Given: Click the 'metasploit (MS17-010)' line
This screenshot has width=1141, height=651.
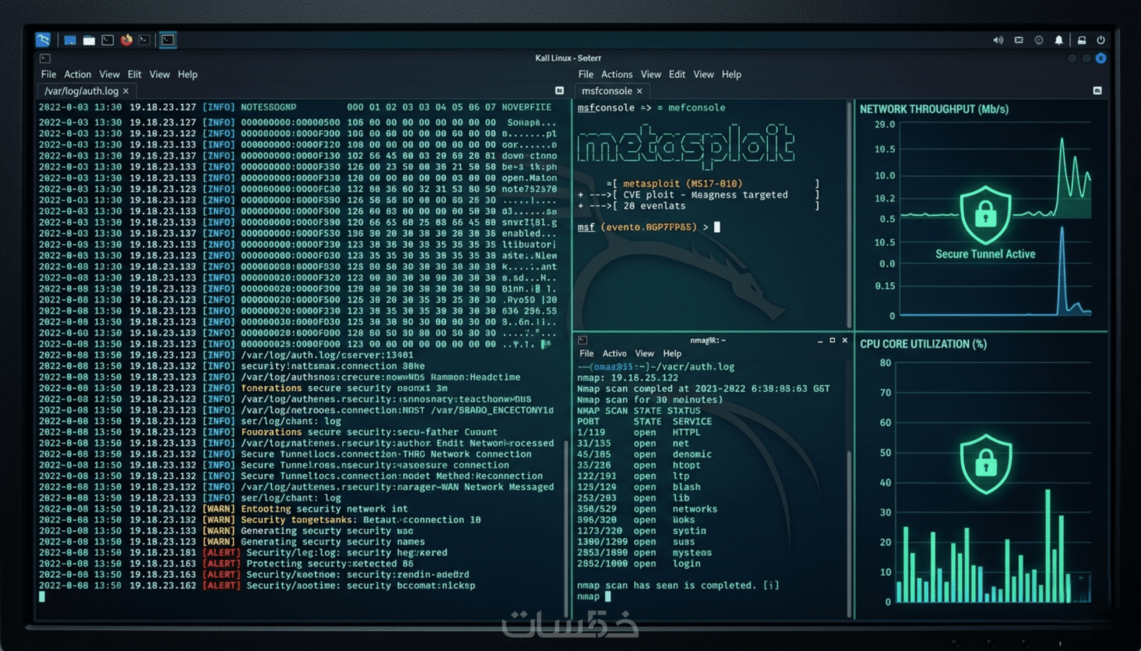Looking at the screenshot, I should tap(682, 184).
